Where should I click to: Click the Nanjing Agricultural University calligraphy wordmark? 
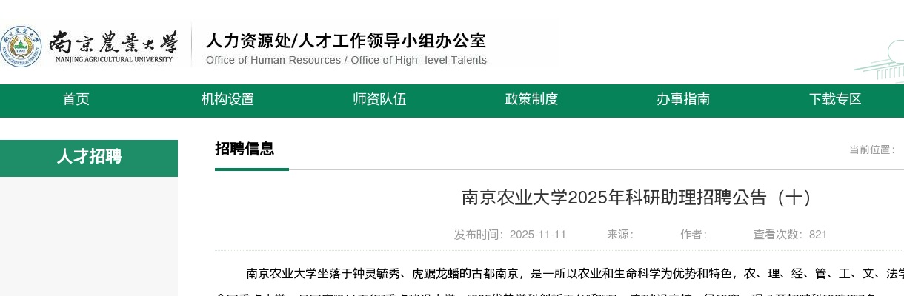[x=113, y=46]
